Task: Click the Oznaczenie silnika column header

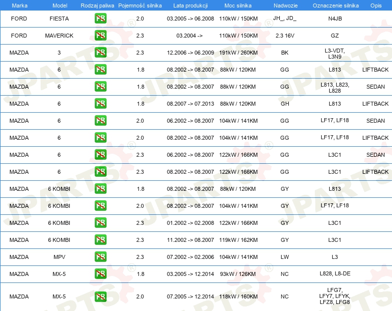Action: (x=335, y=6)
